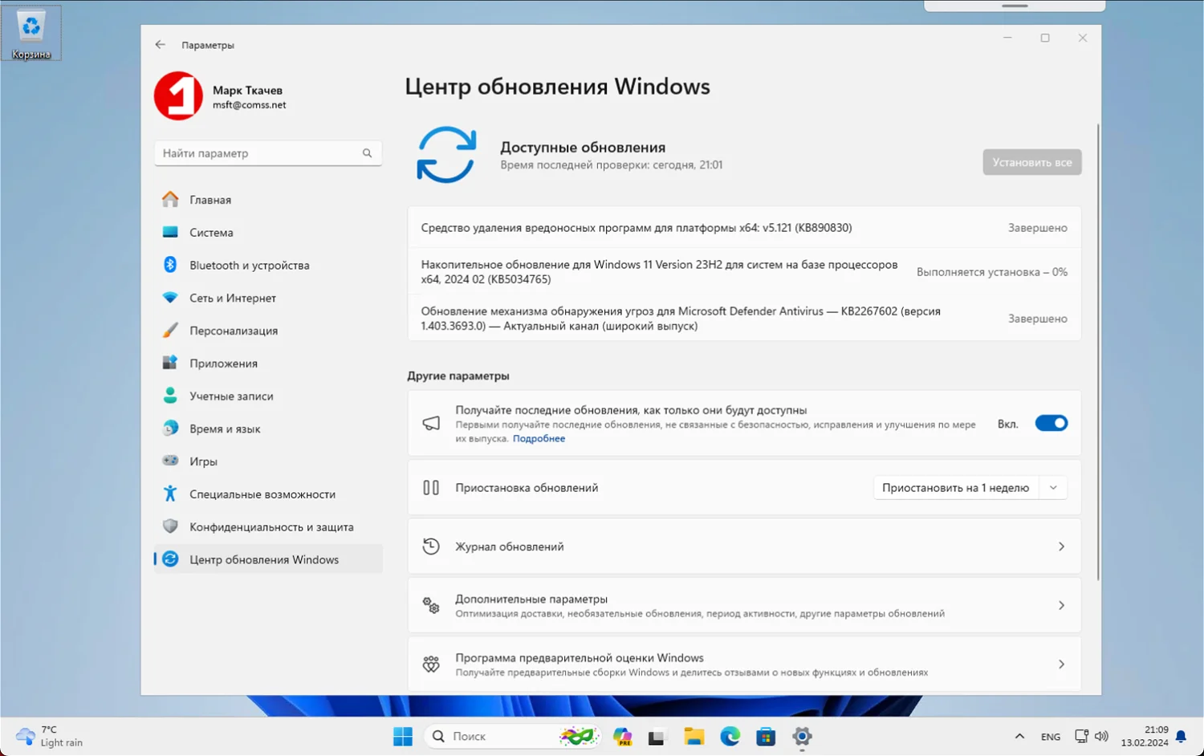The height and width of the screenshot is (756, 1204).
Task: Turn off the latest updates toggle
Action: click(1051, 423)
